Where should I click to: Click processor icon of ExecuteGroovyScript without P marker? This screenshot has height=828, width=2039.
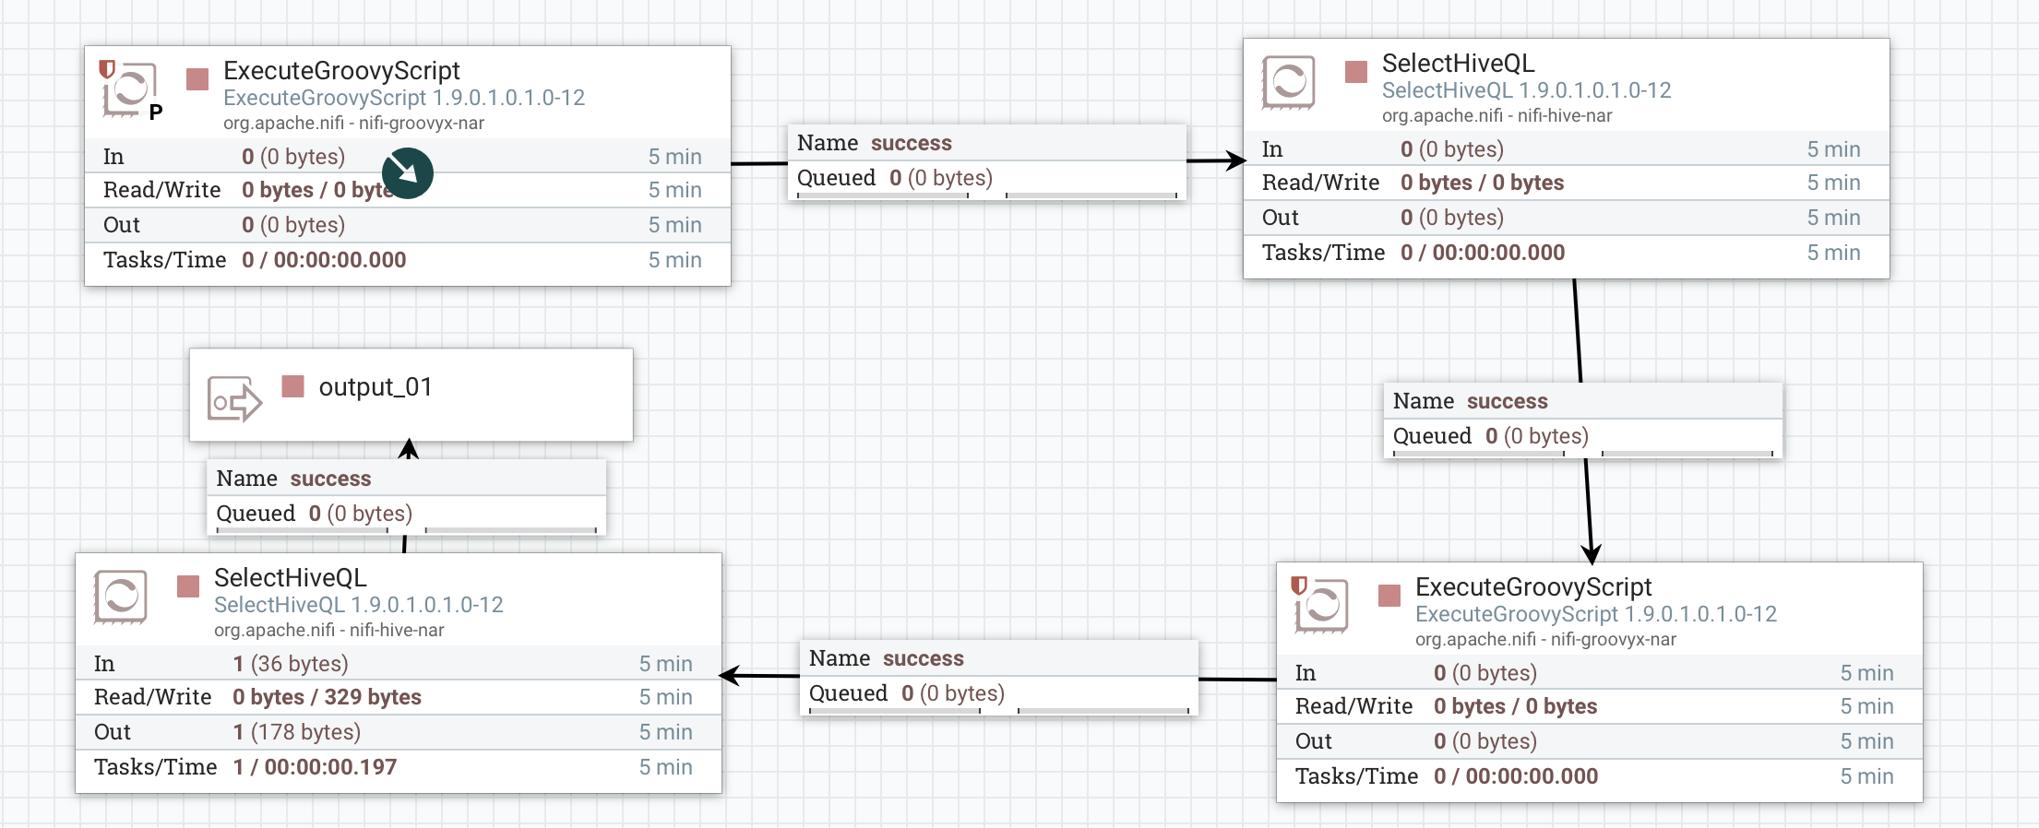point(1320,606)
